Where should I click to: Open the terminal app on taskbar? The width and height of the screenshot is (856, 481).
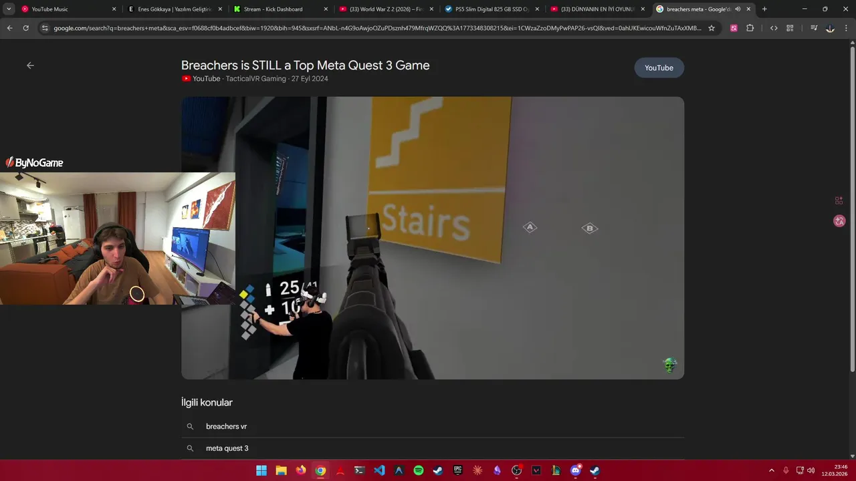coord(360,470)
